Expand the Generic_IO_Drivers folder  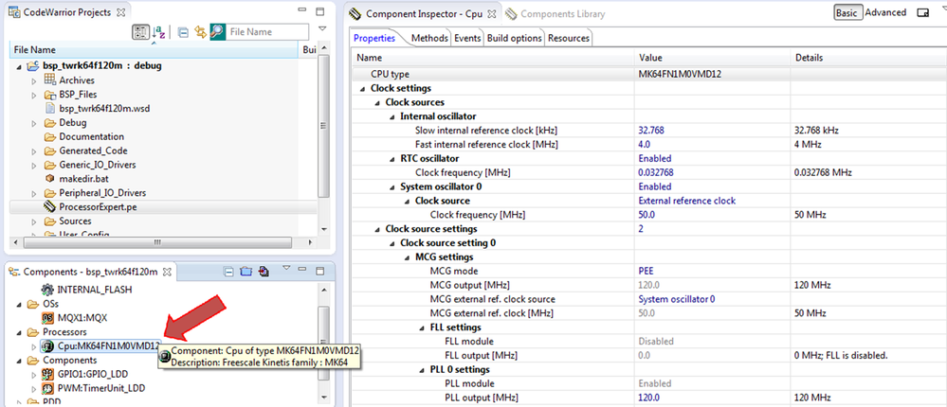[34, 166]
